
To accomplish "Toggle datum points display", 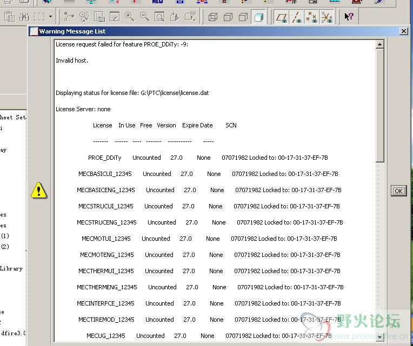I will tap(311, 17).
